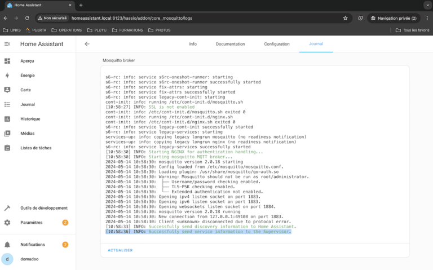Go back with the add-on page arrow
This screenshot has width=433, height=270.
point(87,44)
